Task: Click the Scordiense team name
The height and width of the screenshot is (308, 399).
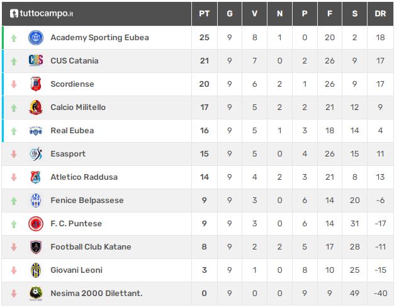Action: pos(72,84)
